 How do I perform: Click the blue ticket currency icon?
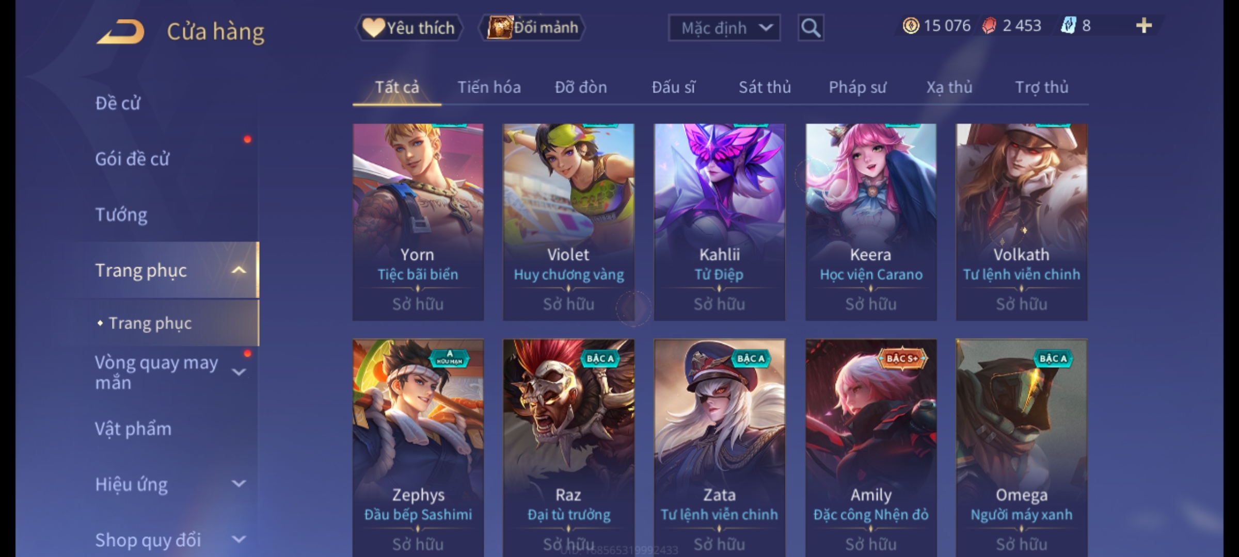1068,26
